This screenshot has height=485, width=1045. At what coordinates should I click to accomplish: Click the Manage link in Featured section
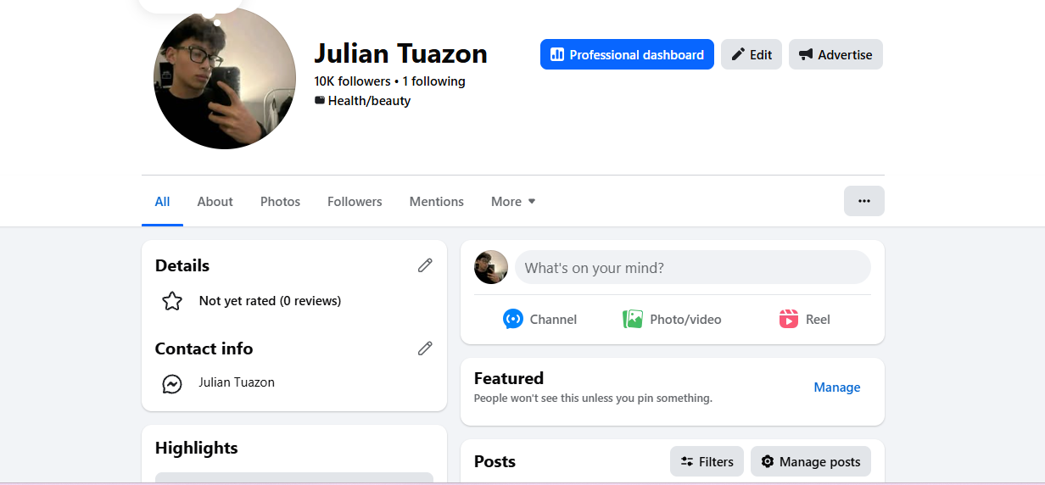836,387
